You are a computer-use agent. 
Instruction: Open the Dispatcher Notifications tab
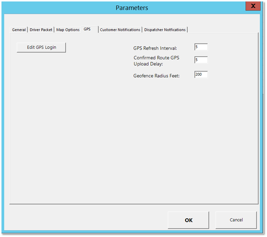[165, 30]
